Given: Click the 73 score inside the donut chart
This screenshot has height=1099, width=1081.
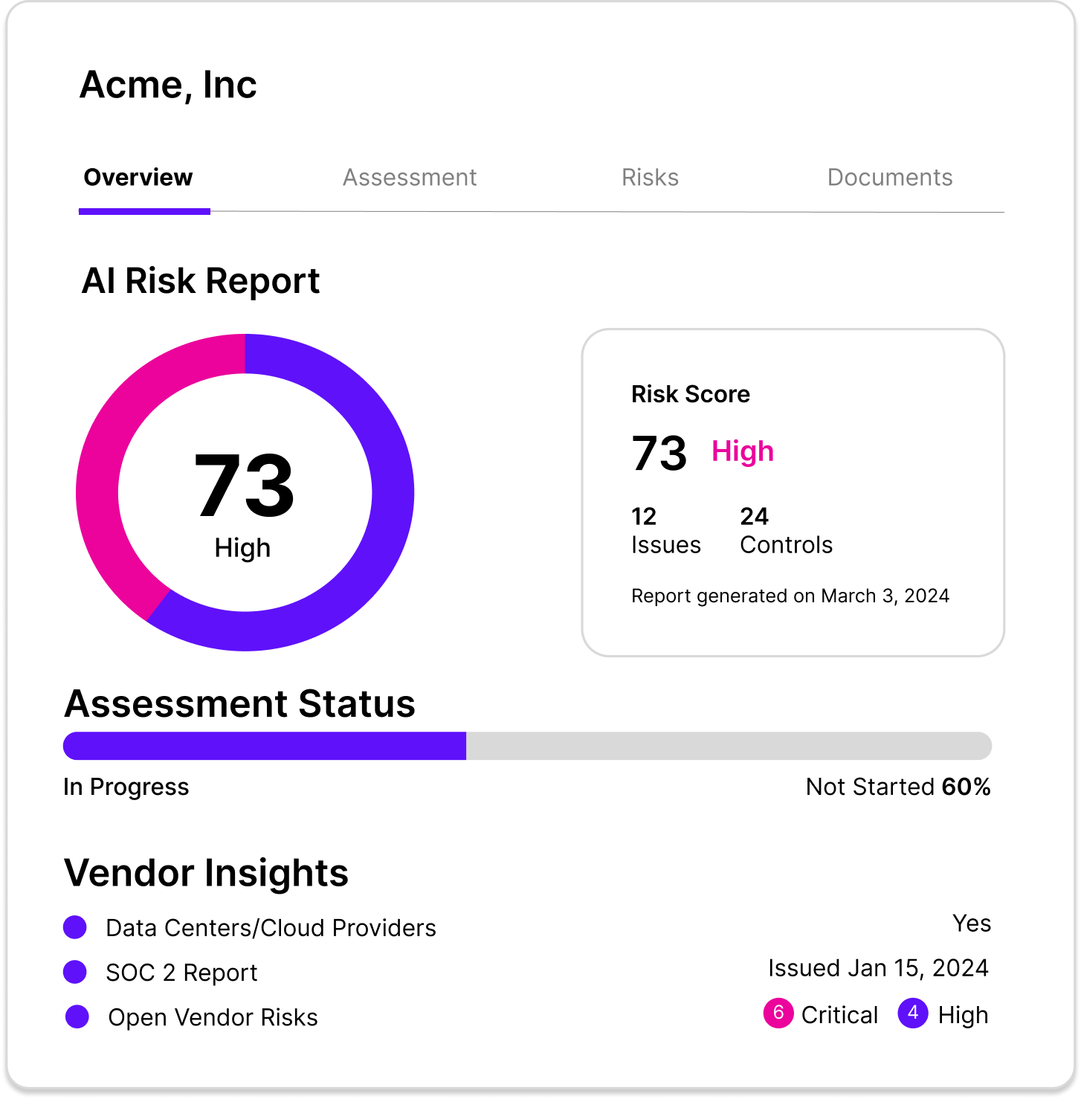Looking at the screenshot, I should coord(245,486).
